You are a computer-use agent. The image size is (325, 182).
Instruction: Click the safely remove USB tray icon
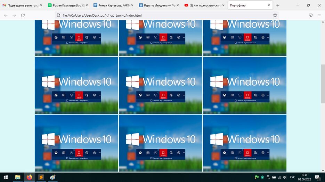(268, 177)
